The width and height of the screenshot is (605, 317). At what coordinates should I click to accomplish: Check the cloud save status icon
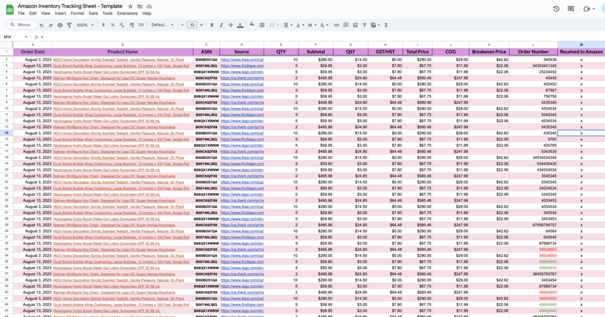pos(149,7)
